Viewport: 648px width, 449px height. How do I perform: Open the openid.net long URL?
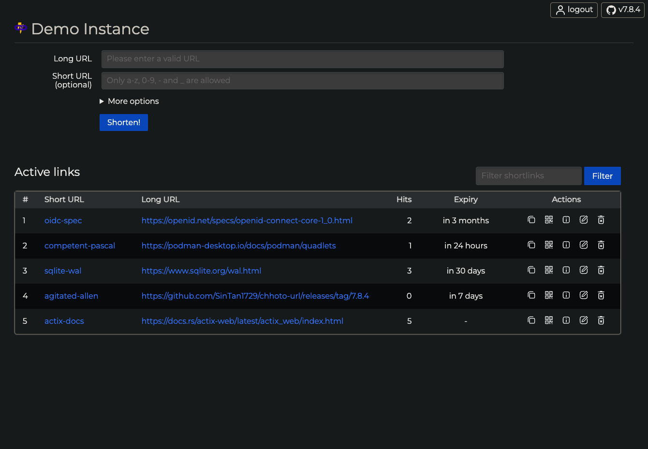coord(247,220)
